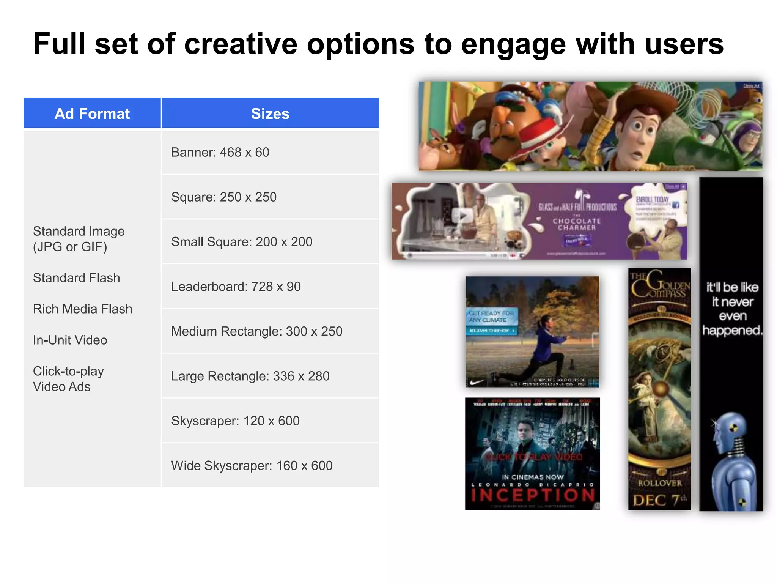Click 'ROLLOVER' text on Golden Compass ad
777x583 pixels.
coord(660,483)
